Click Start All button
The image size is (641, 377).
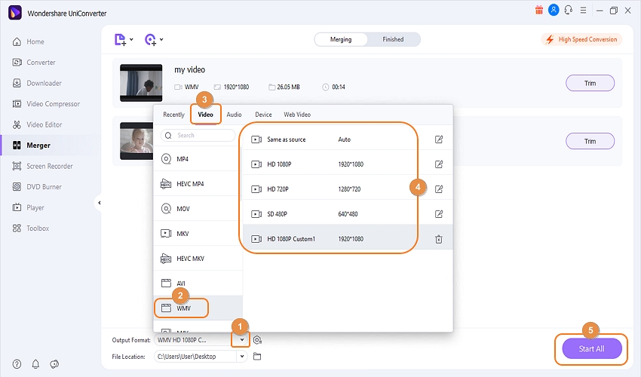tap(592, 349)
